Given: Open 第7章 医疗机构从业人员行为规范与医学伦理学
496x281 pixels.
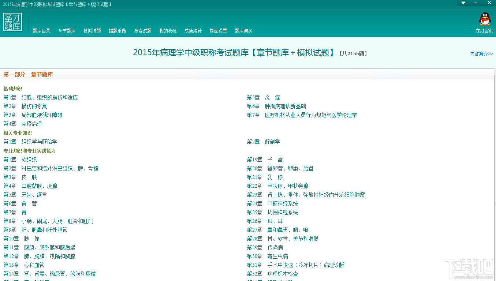Looking at the screenshot, I should pos(302,115).
